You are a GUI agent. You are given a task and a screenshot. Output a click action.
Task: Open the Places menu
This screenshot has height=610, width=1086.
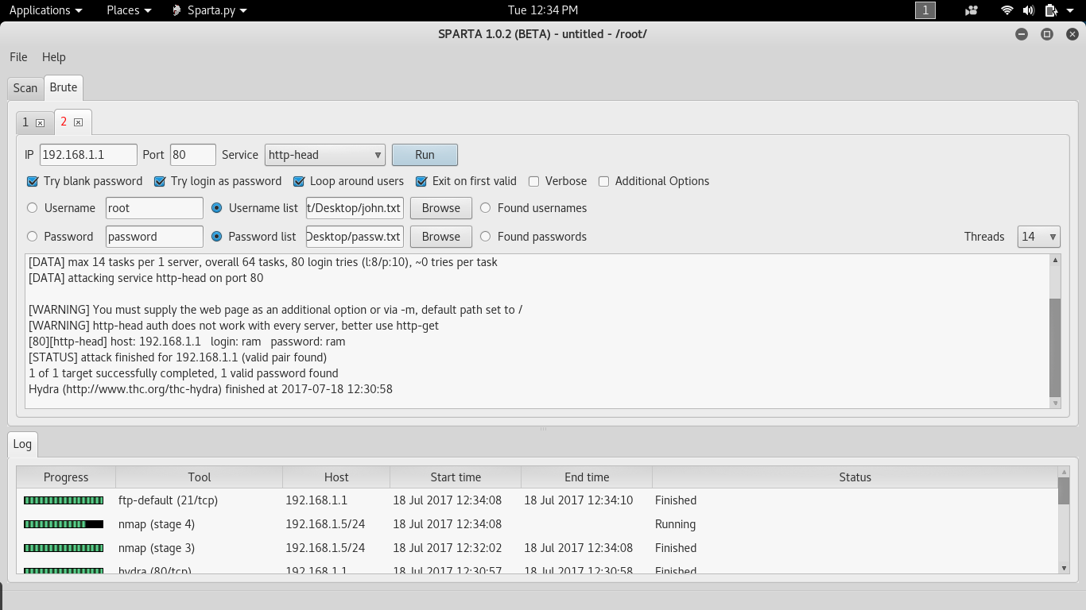pos(129,10)
